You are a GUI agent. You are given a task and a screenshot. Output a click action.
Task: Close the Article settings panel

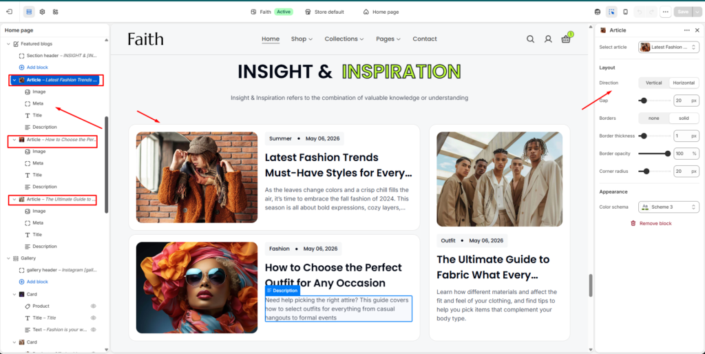(697, 30)
